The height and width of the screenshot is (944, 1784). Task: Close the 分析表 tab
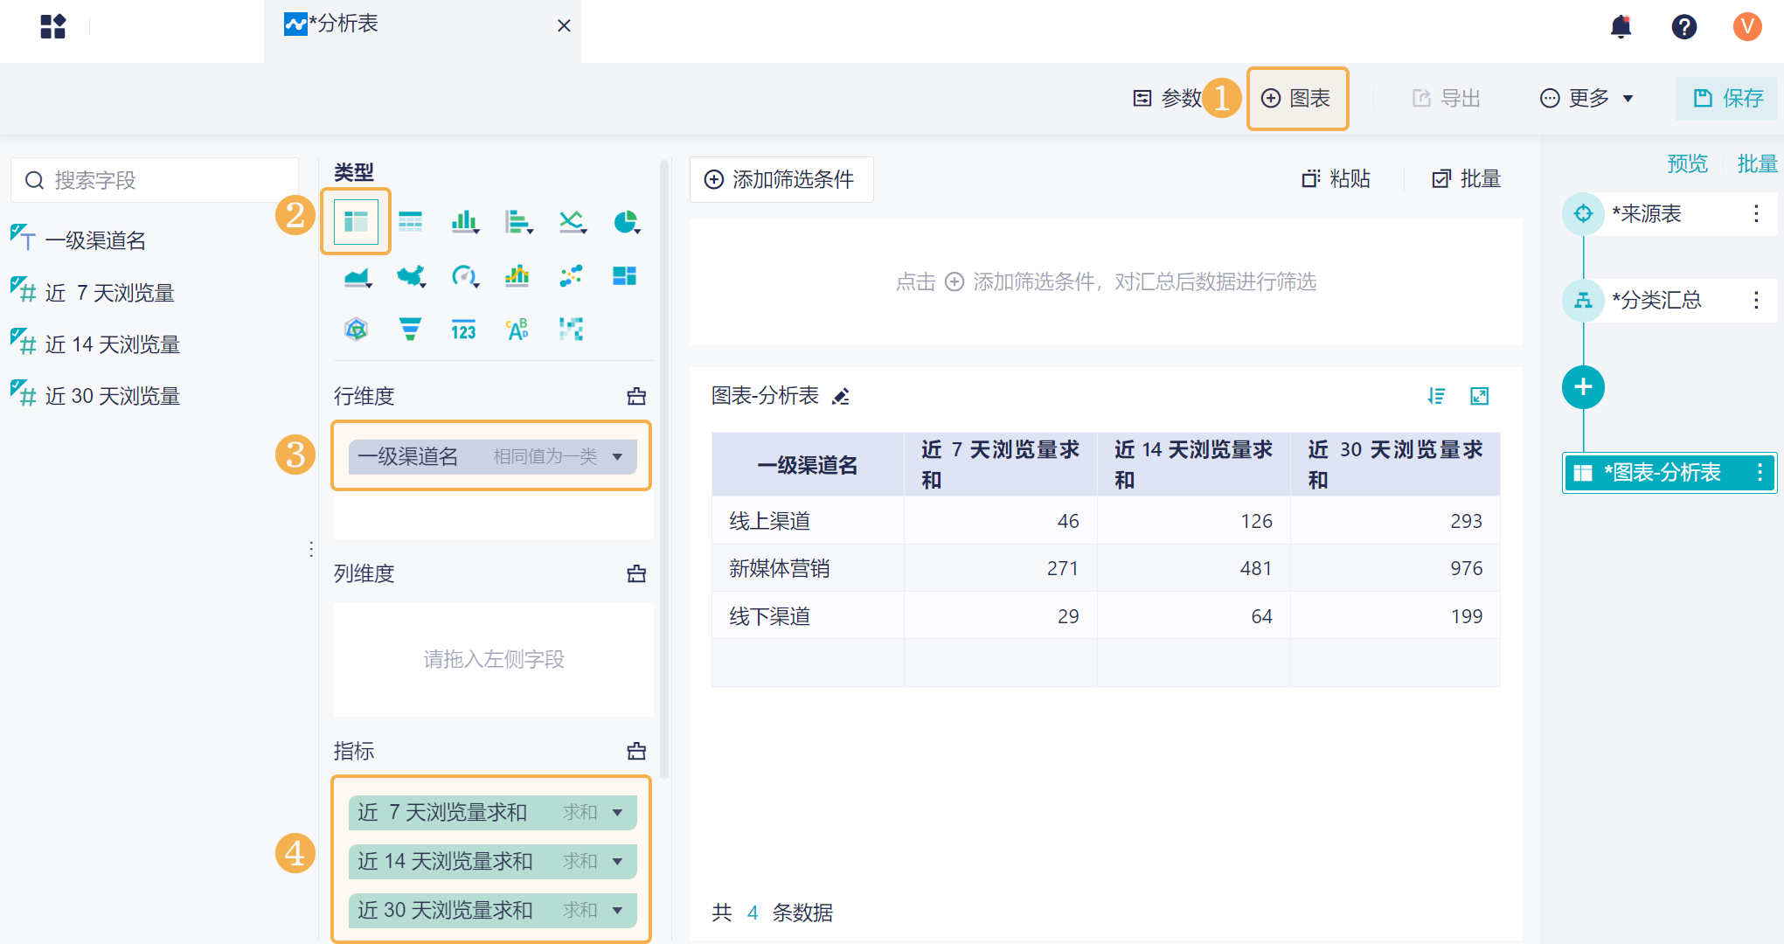tap(564, 25)
